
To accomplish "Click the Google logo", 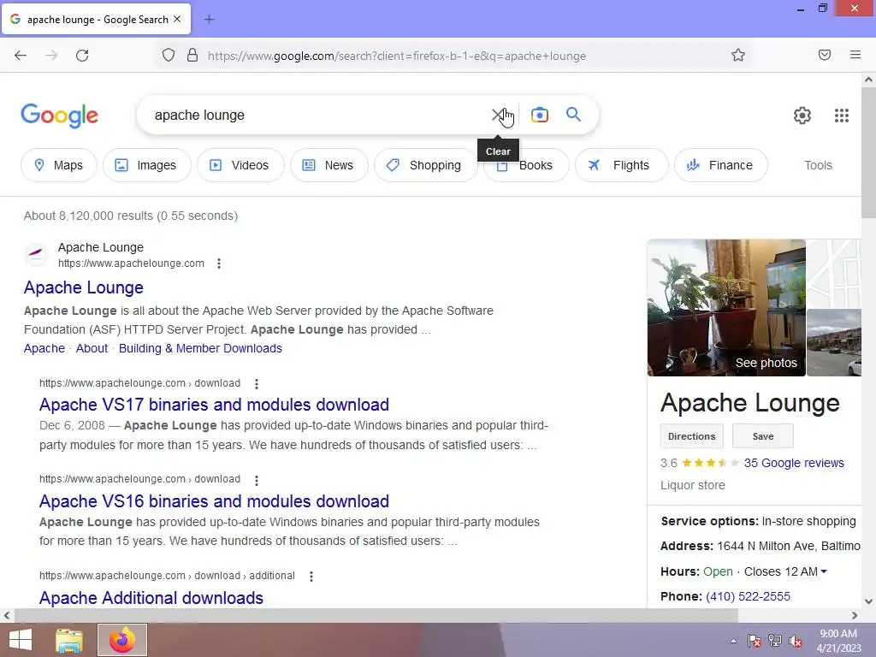I will pos(60,115).
